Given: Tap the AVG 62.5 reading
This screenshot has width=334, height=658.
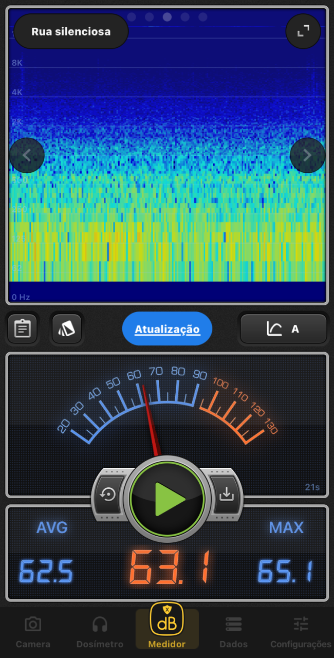Looking at the screenshot, I should point(46,571).
